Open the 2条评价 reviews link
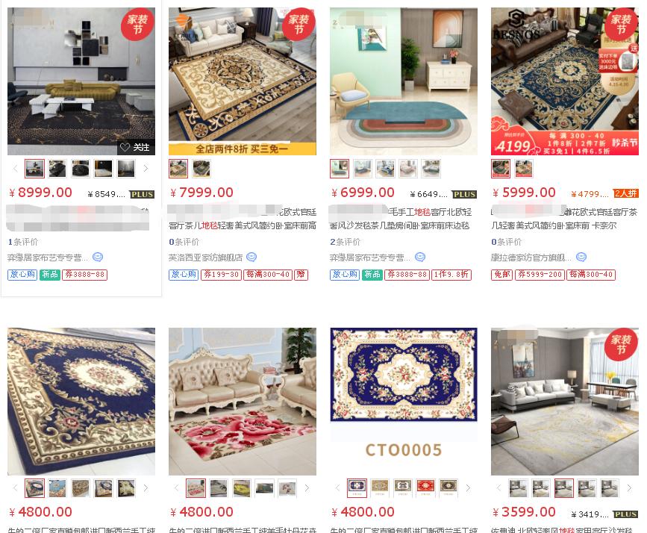 345,242
